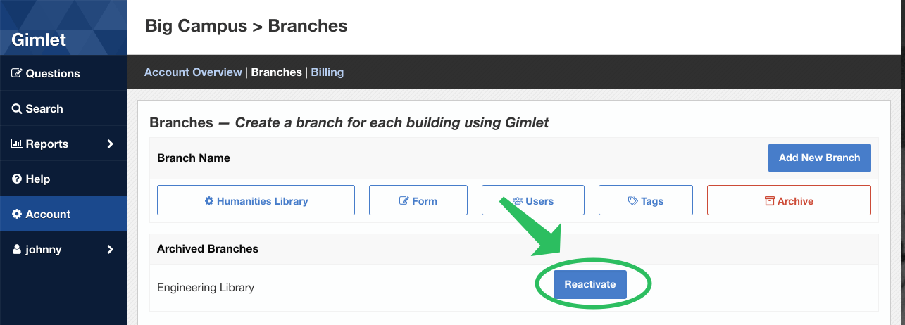The height and width of the screenshot is (325, 905).
Task: Click Add New Branch button
Action: [x=819, y=158]
